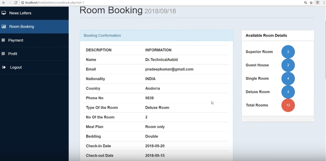Click the meal plan value Room only

(x=155, y=127)
